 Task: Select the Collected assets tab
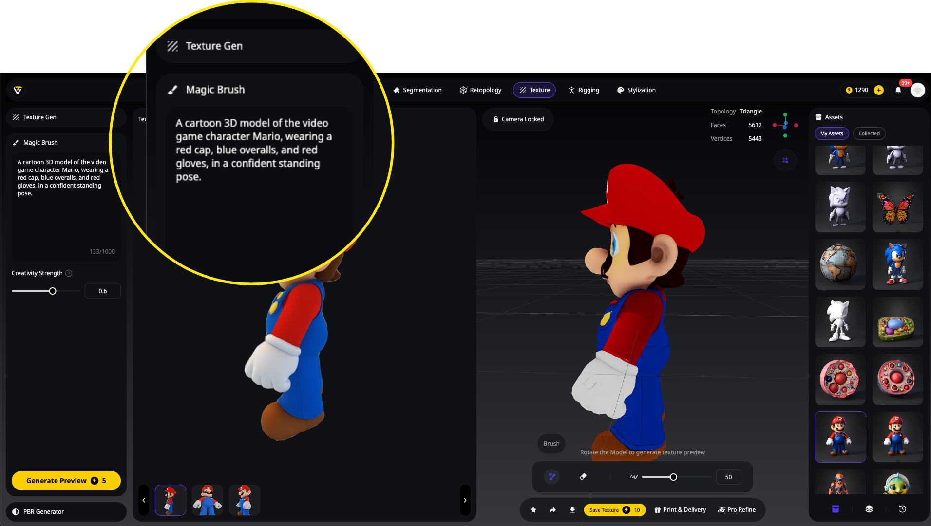click(x=869, y=133)
